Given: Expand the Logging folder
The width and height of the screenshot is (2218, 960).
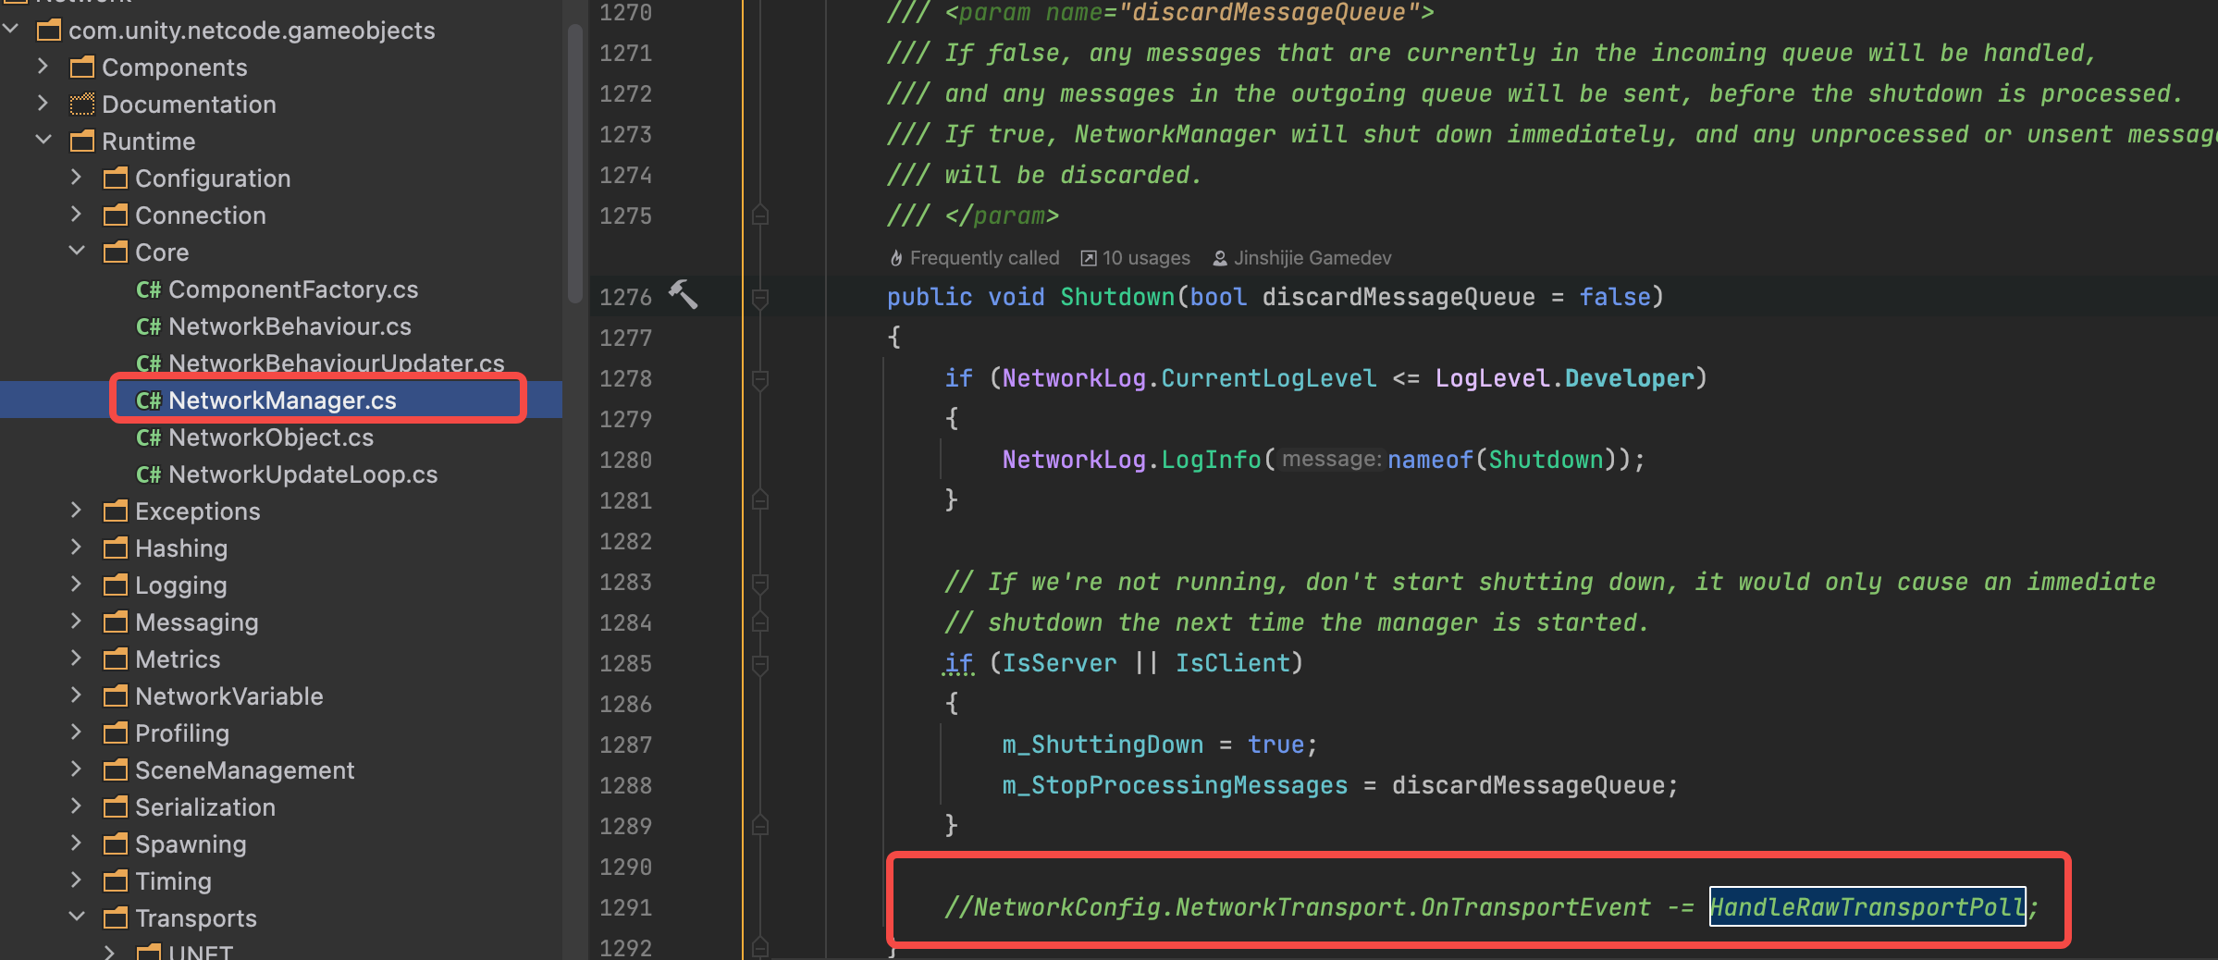Looking at the screenshot, I should point(77,585).
